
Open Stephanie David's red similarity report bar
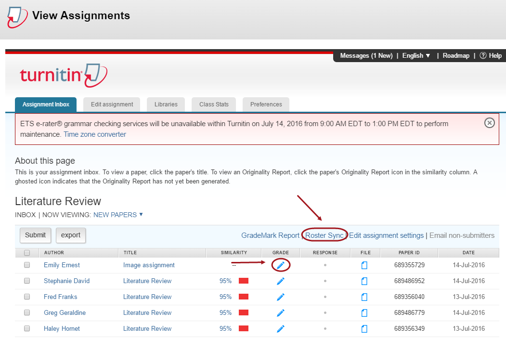click(x=244, y=281)
